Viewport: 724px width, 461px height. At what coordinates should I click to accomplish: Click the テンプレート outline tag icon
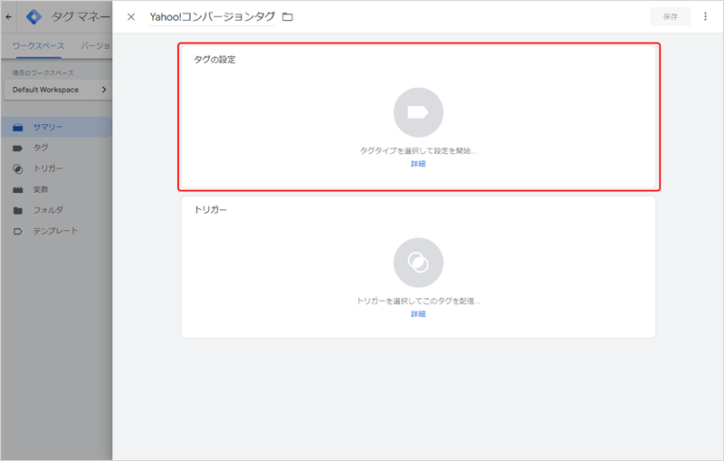[18, 232]
